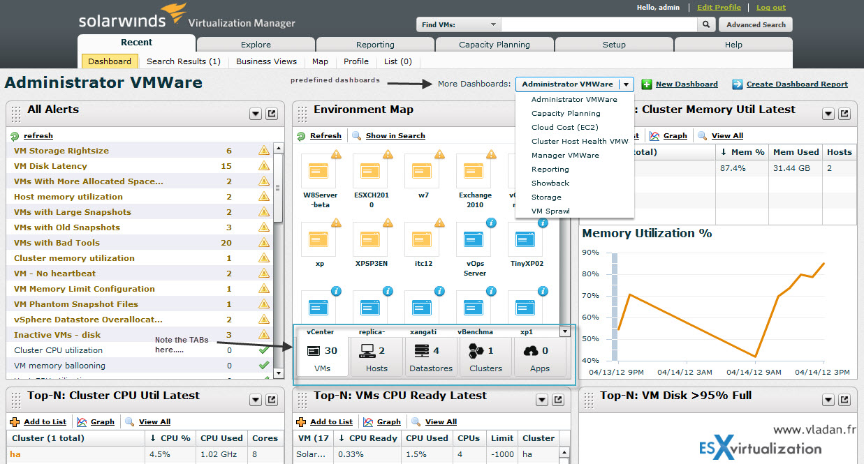Choose Cloud Cost (EC2) dashboard option
The height and width of the screenshot is (464, 864).
(x=564, y=127)
